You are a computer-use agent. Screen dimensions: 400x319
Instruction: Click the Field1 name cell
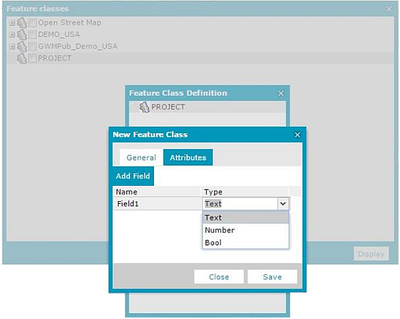pyautogui.click(x=157, y=204)
